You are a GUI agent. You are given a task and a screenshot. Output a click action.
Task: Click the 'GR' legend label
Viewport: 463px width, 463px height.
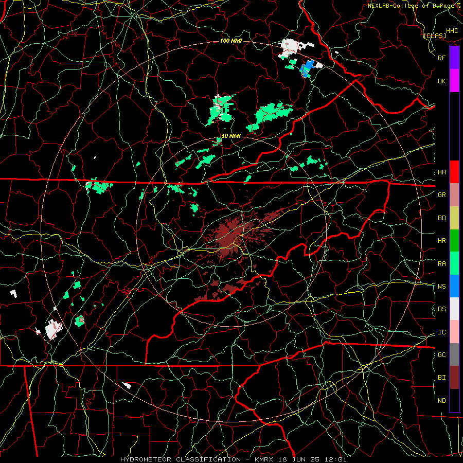(x=441, y=195)
